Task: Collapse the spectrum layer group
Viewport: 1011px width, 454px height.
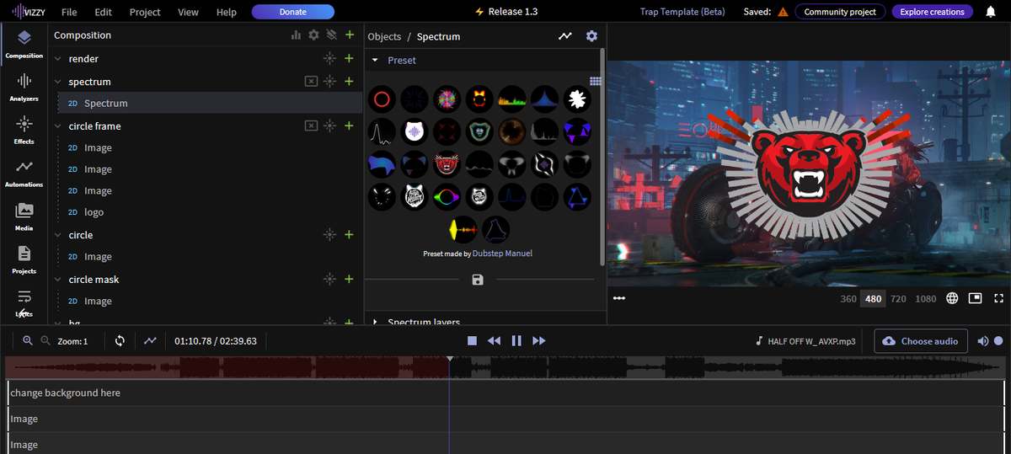Action: [x=58, y=82]
